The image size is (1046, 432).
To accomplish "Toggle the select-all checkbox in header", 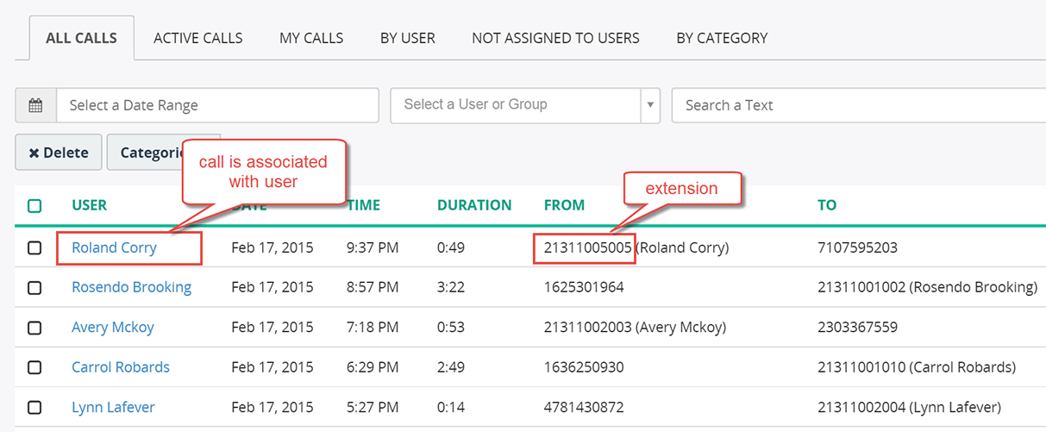I will point(34,206).
